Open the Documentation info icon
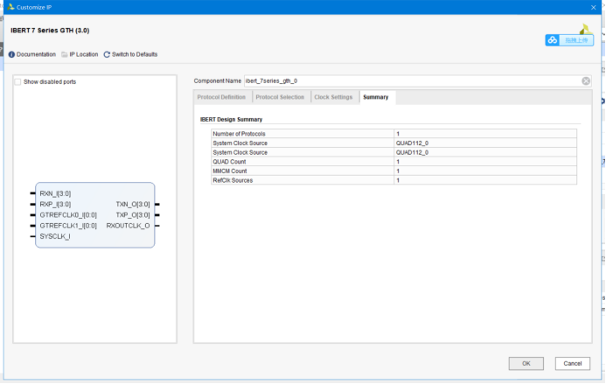The image size is (606, 384). pos(11,54)
